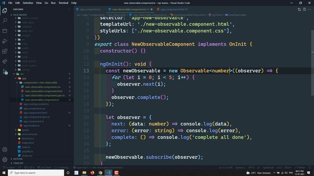This screenshot has height=176, width=314.
Task: Close the new-observable.component.ts tab
Action: [152, 9]
